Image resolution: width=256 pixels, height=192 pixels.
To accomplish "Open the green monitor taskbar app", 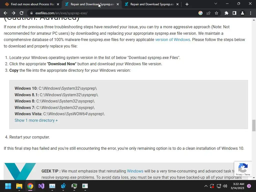I will coord(74,186).
